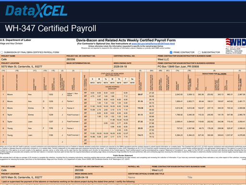The image size is (246, 185).
Task: Click worker ID 1235 in row 2
Action: [x=53, y=101]
